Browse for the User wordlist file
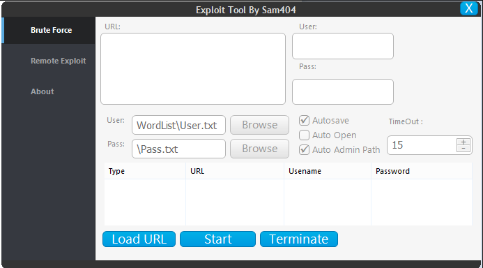The image size is (483, 268). tap(259, 125)
